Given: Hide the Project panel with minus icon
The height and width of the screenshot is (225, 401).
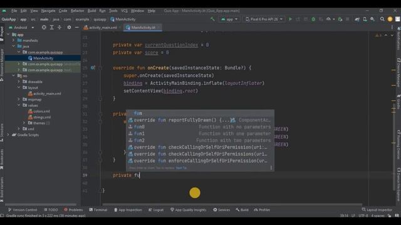Looking at the screenshot, I should pos(76,27).
